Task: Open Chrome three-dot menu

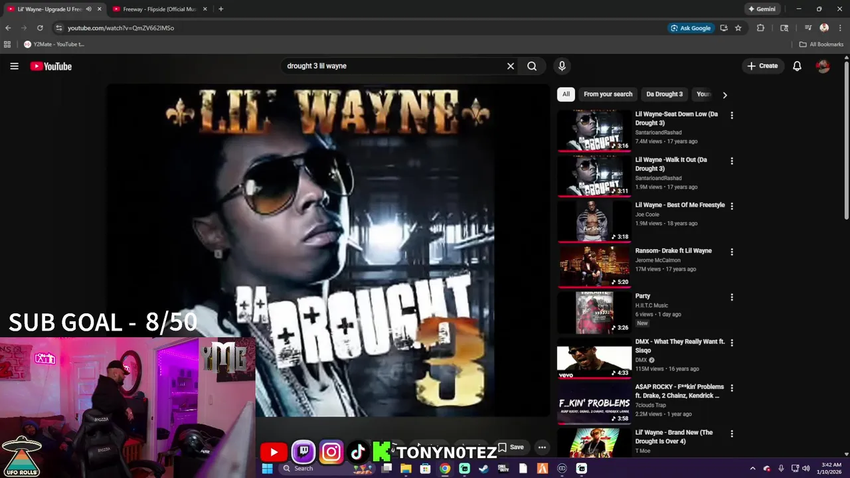Action: point(840,28)
